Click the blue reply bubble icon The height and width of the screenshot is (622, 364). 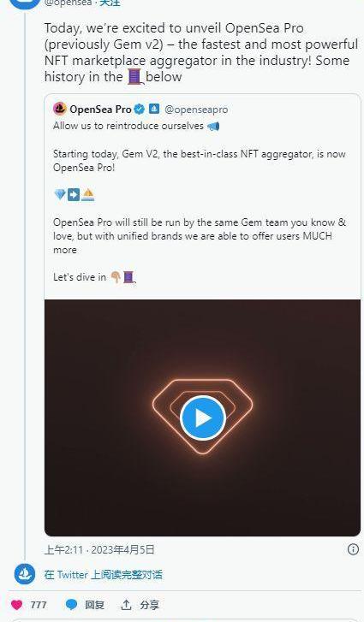click(71, 605)
